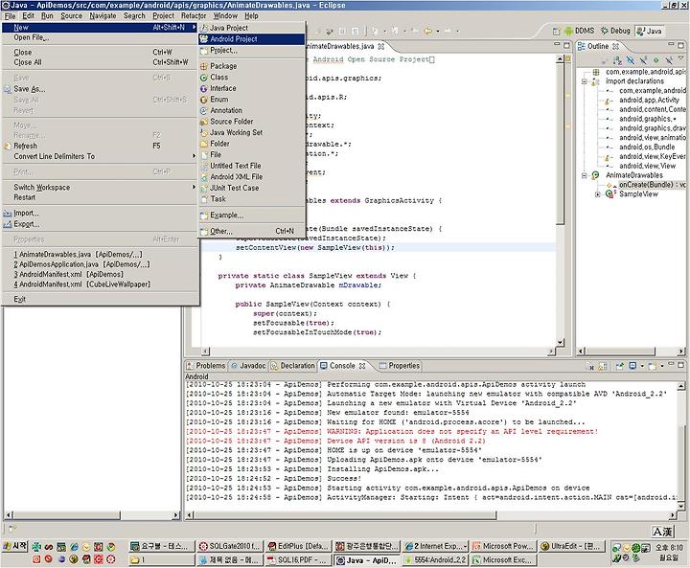Toggle Sort alphabetically in Outline
690x568 pixels.
click(618, 60)
